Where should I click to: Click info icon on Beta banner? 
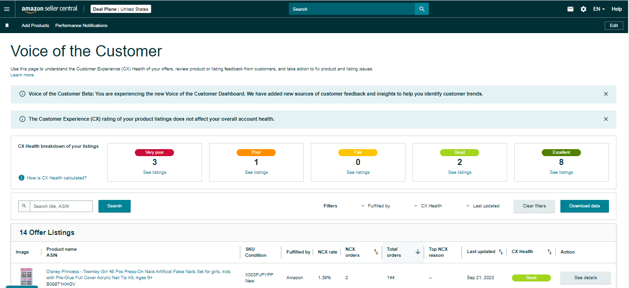(x=22, y=94)
